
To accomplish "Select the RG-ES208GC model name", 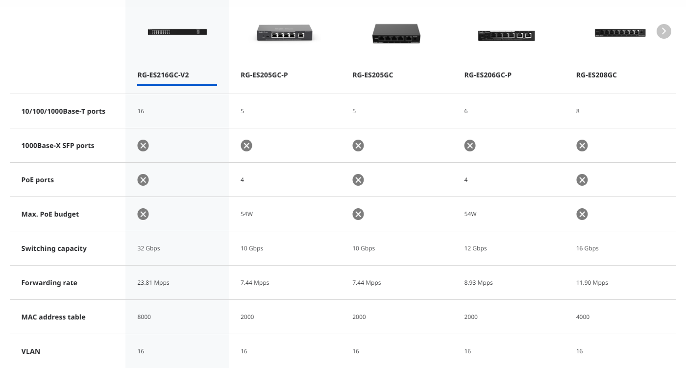I will point(596,75).
